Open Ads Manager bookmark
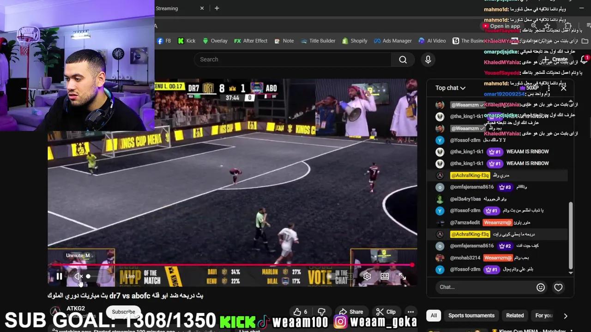This screenshot has height=332, width=591. tap(392, 41)
